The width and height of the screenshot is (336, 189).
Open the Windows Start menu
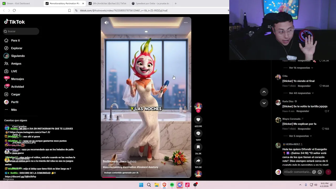click(x=141, y=185)
